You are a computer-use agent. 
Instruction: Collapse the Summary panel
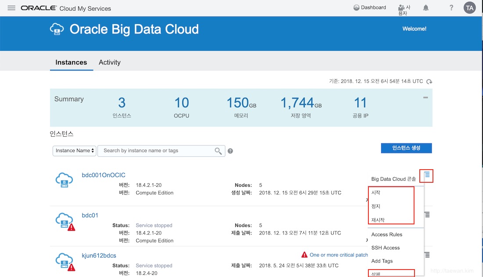click(425, 97)
